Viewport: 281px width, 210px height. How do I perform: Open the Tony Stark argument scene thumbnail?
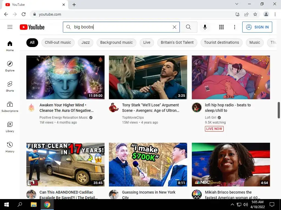[x=148, y=77]
